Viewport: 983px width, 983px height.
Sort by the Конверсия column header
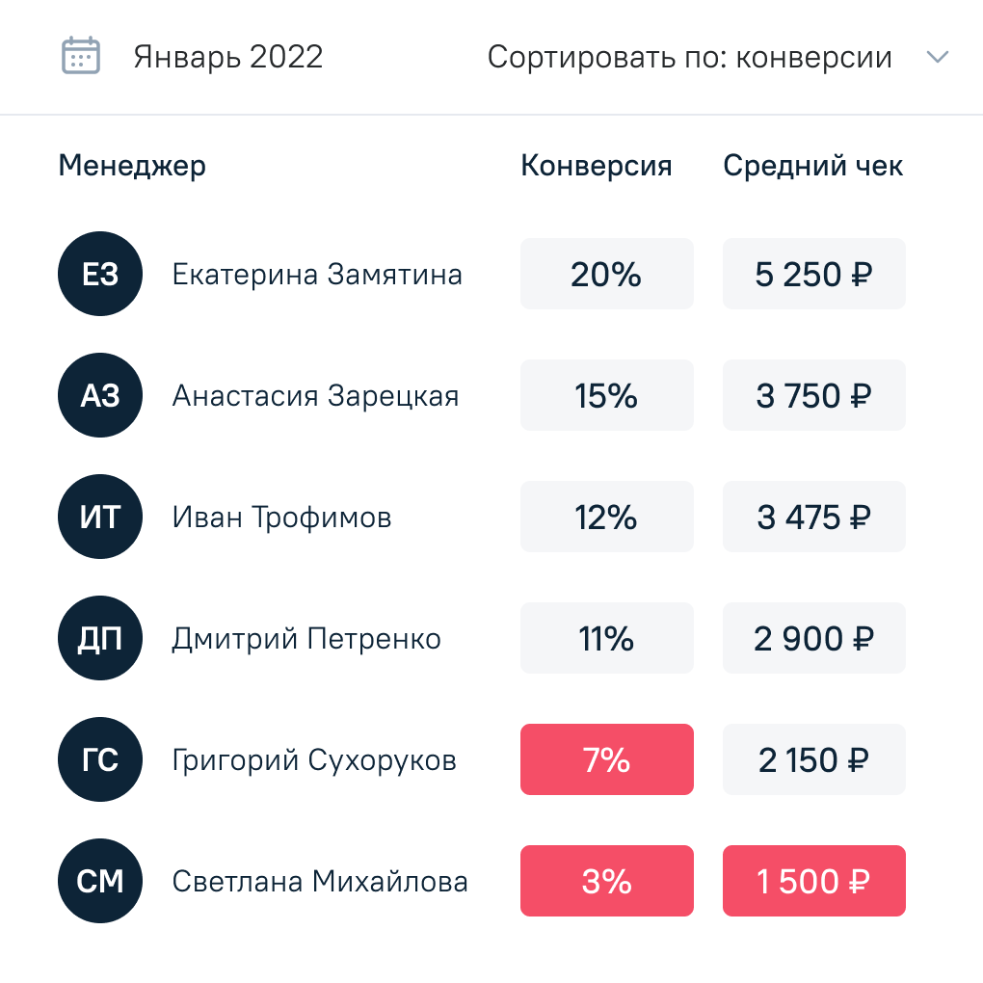pyautogui.click(x=597, y=166)
